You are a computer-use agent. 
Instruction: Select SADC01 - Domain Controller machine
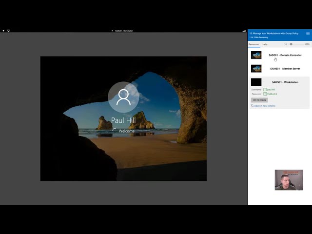click(285, 55)
